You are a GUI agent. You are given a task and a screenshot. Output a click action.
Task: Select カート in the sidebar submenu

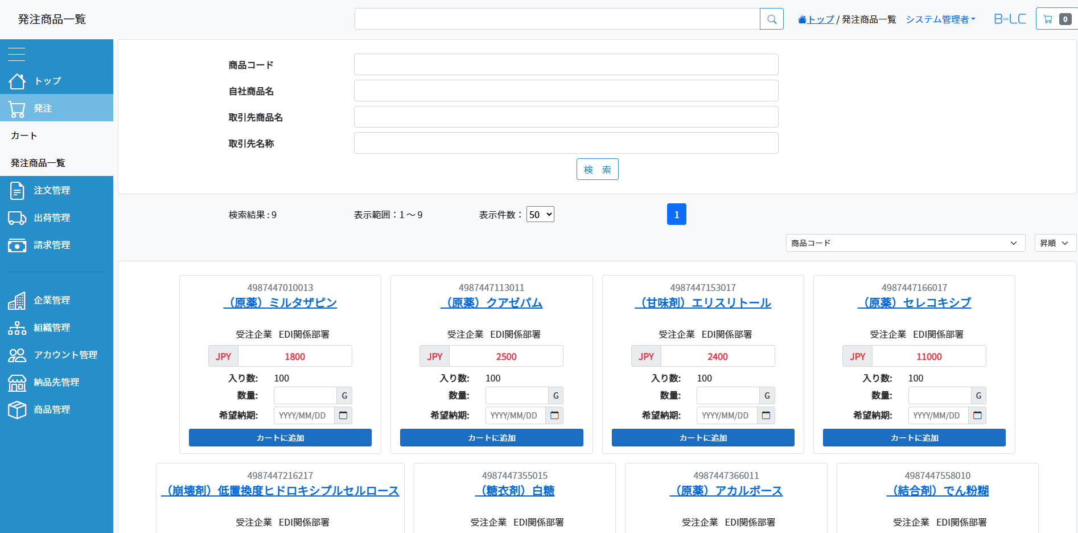[24, 136]
